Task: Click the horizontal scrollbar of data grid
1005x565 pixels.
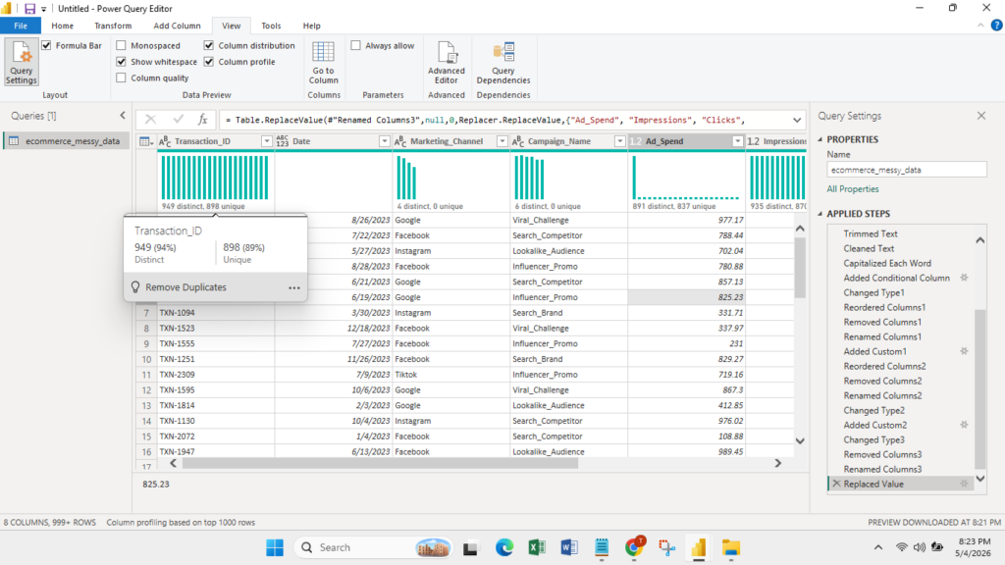Action: tap(380, 463)
